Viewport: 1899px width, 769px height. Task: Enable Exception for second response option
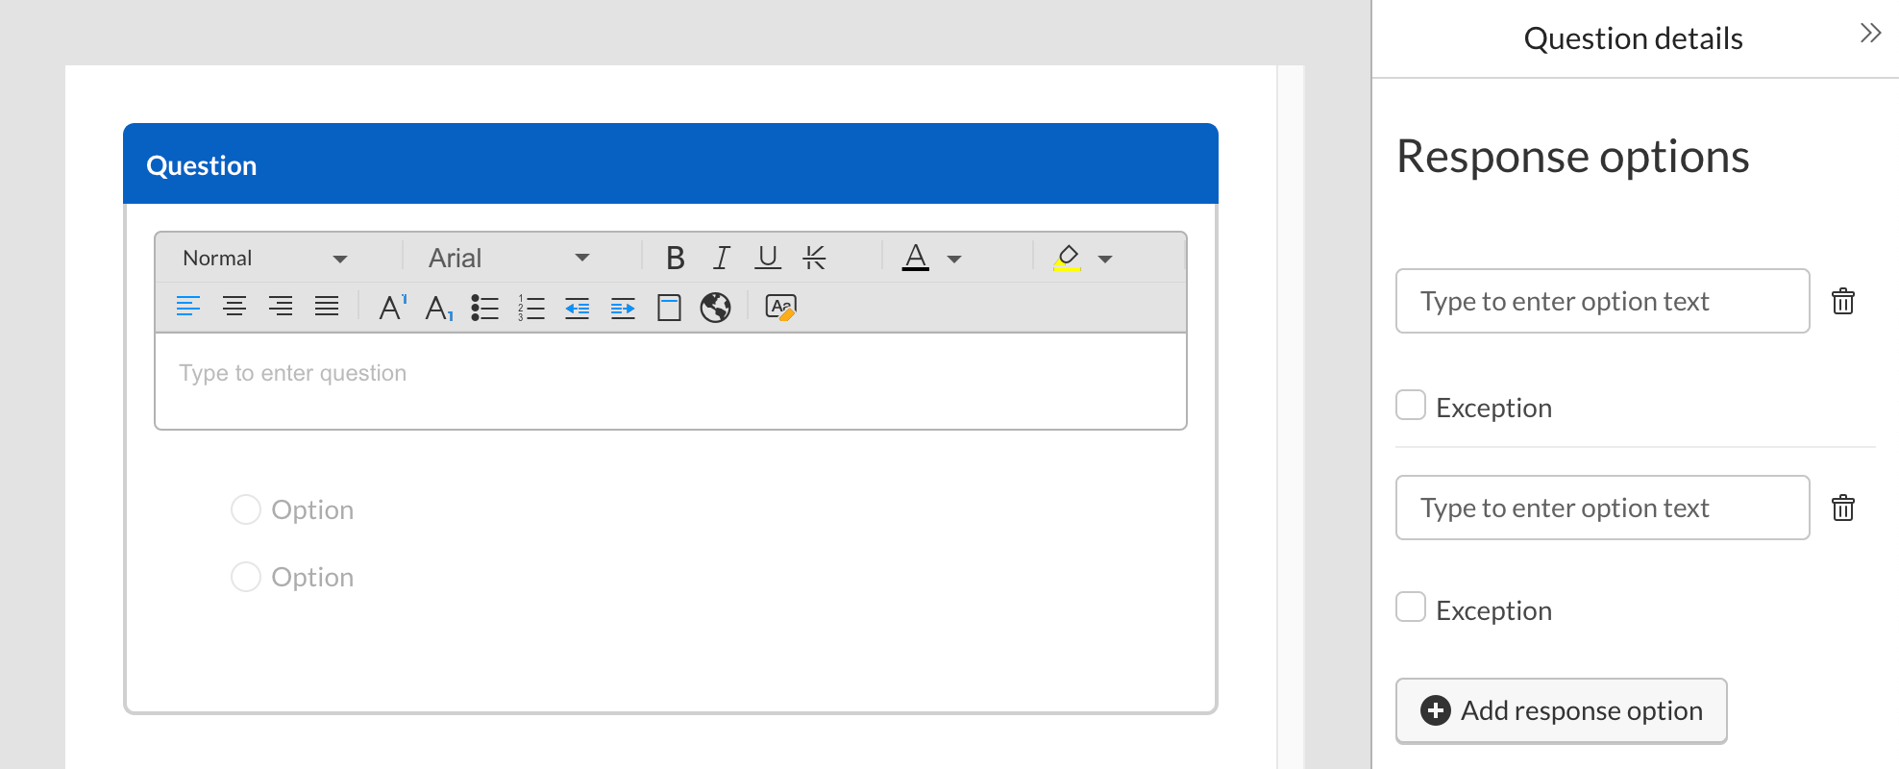pos(1411,608)
